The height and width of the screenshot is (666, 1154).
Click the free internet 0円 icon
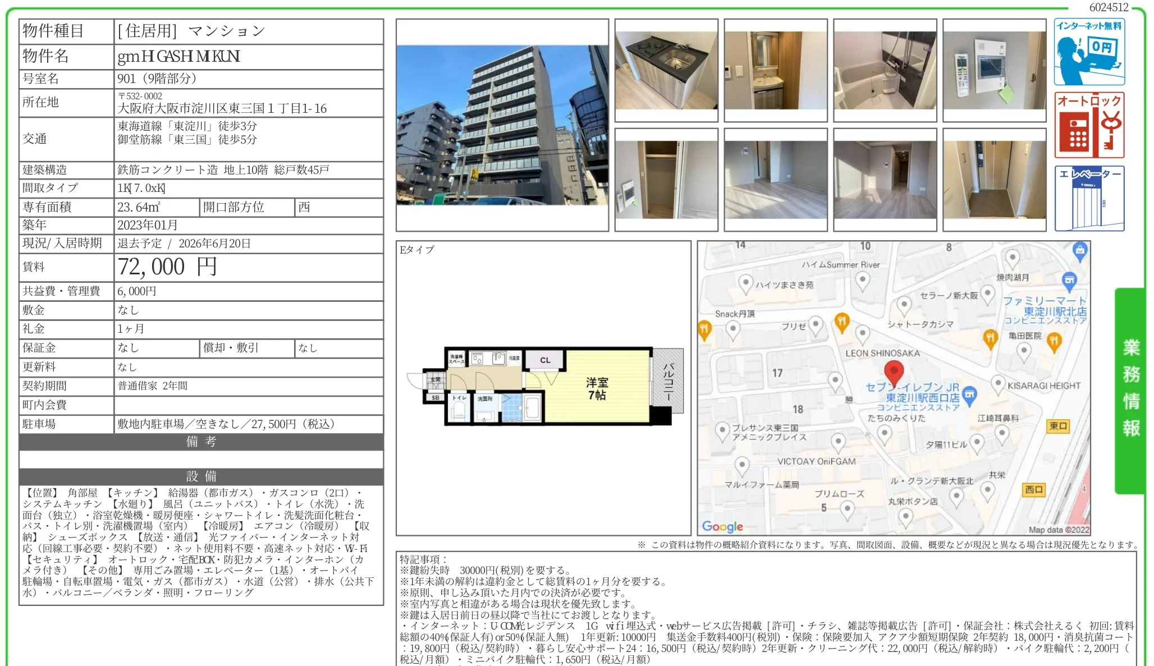pos(1089,52)
